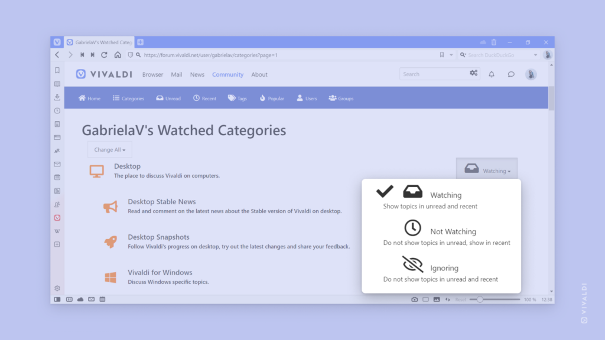Open forum notifications bell
This screenshot has width=605, height=340.
click(492, 74)
